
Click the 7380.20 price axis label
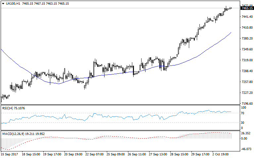tap(247, 39)
